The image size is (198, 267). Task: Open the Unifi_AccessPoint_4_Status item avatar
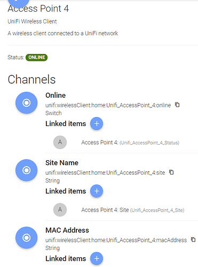[x=60, y=142]
